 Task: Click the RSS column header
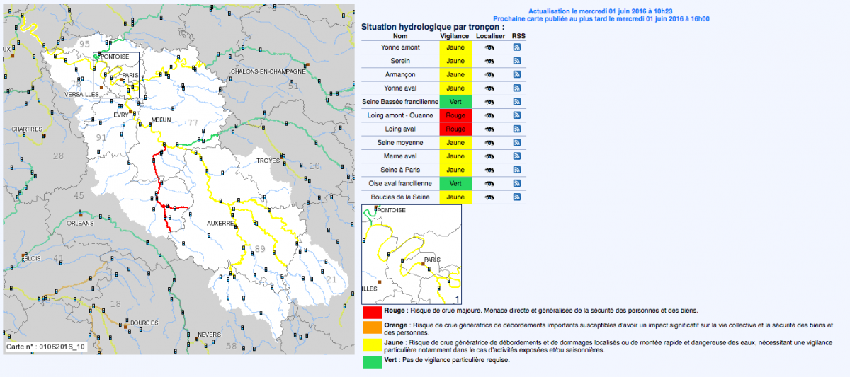click(518, 35)
